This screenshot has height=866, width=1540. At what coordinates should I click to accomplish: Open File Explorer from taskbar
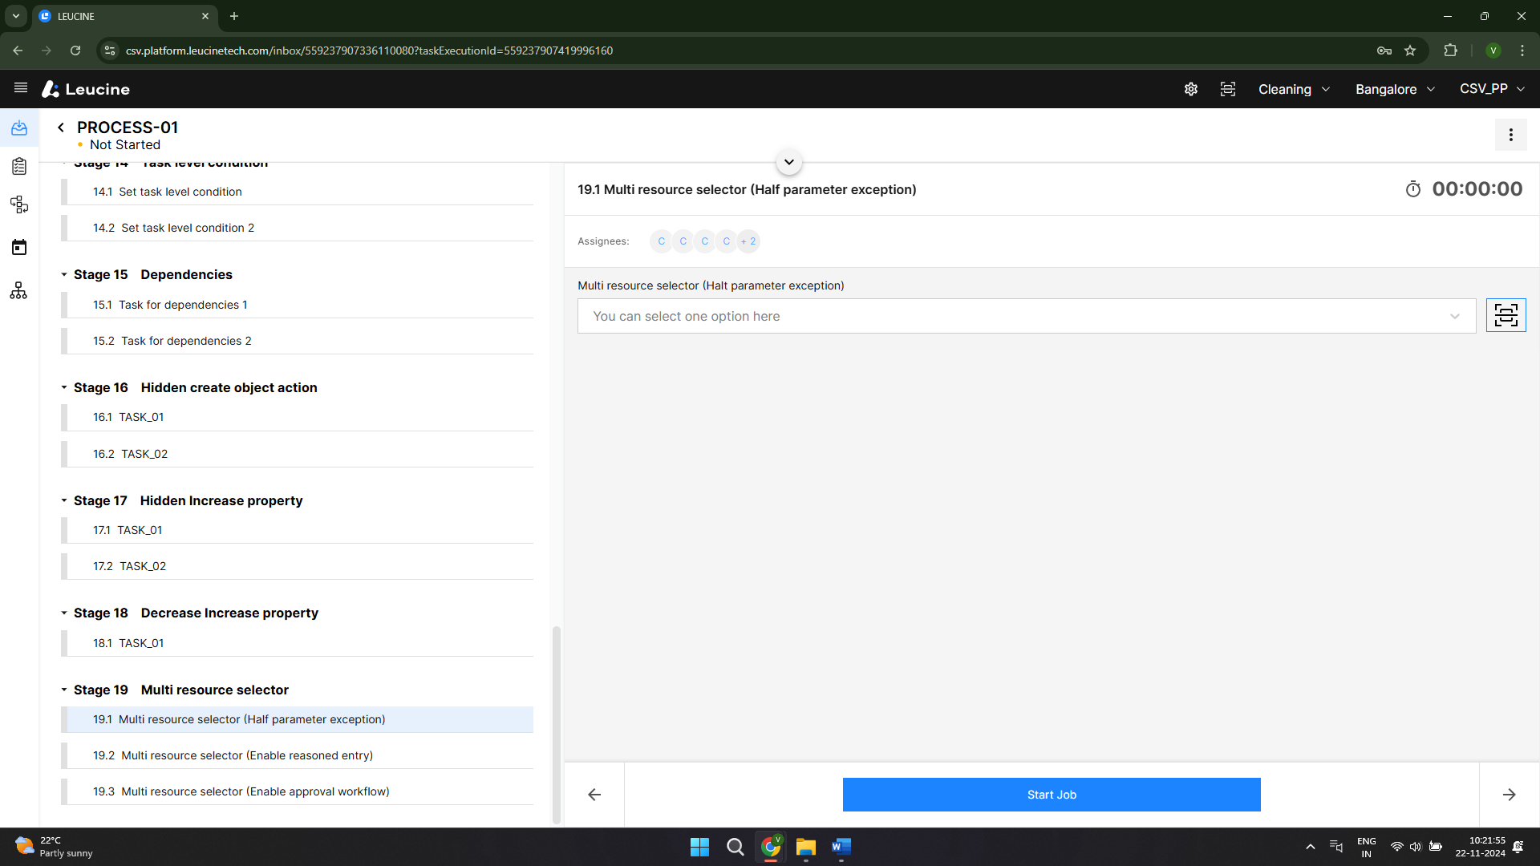pos(805,847)
